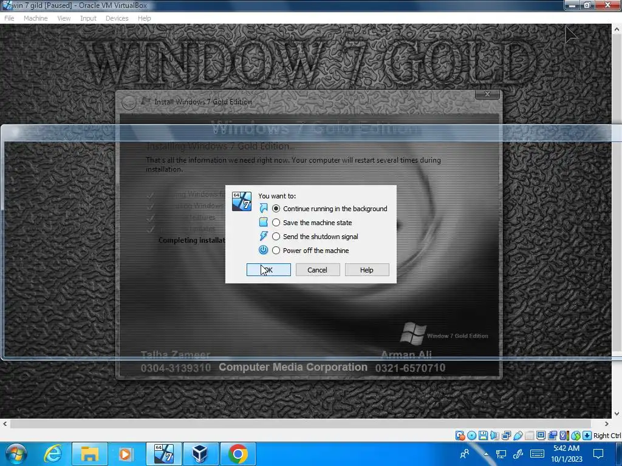622x466 pixels.
Task: Click the network adapters status icon
Action: coord(506,436)
